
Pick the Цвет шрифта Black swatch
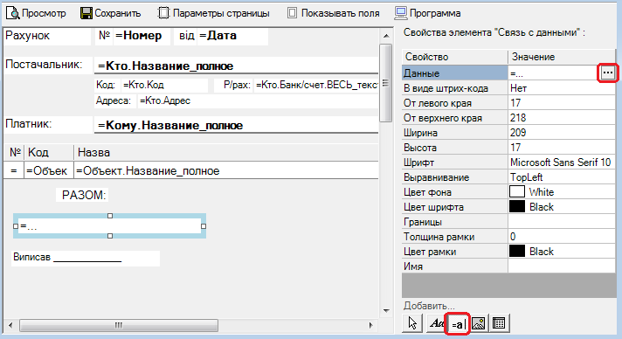(x=517, y=207)
